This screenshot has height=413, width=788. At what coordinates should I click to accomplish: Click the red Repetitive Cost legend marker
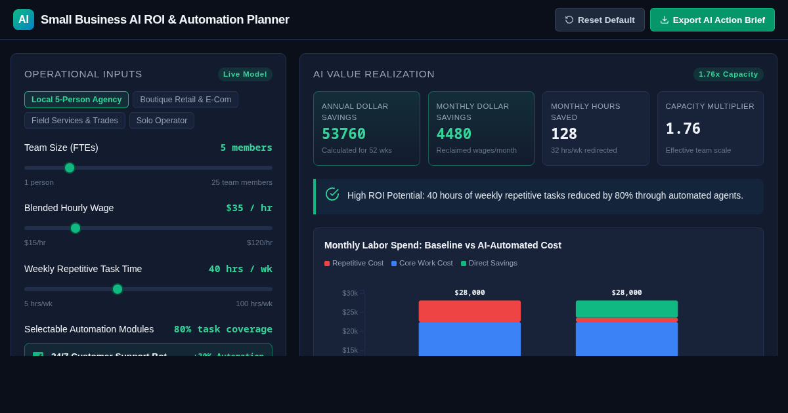coord(327,264)
